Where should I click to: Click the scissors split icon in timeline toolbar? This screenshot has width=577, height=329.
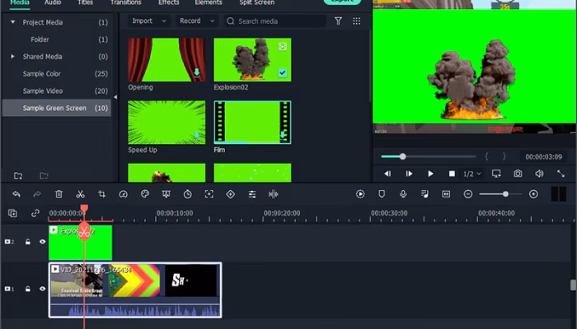point(80,194)
